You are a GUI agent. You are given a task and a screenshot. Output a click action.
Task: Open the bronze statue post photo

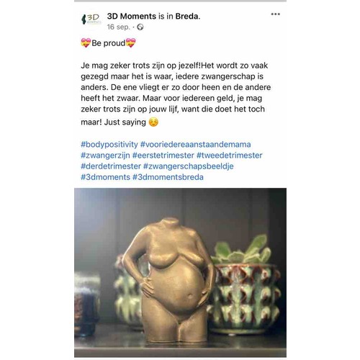(x=180, y=272)
